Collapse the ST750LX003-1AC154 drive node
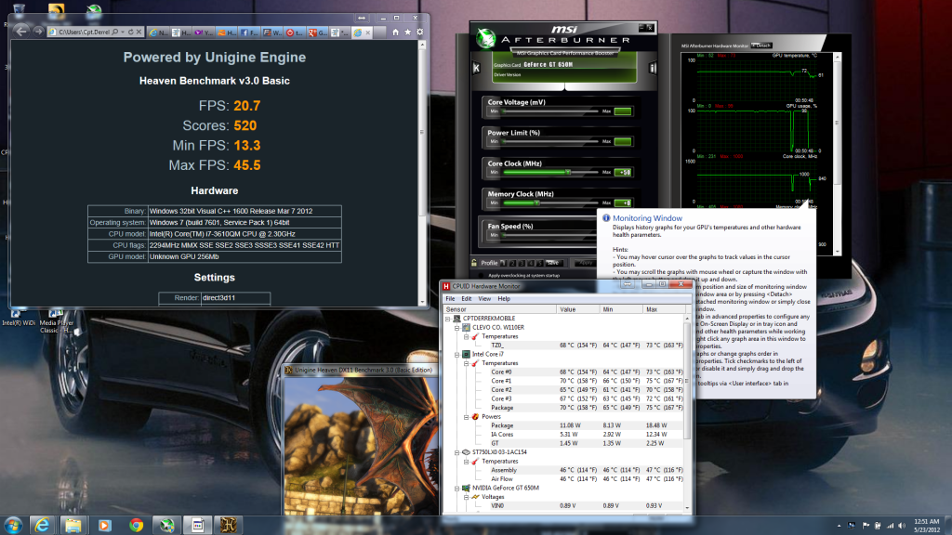Viewport: 952px width, 535px height. 457,452
